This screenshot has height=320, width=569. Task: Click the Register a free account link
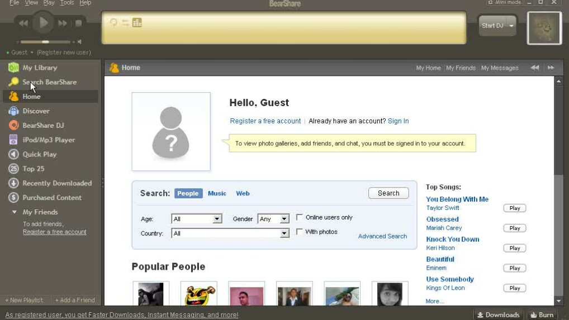(x=265, y=121)
